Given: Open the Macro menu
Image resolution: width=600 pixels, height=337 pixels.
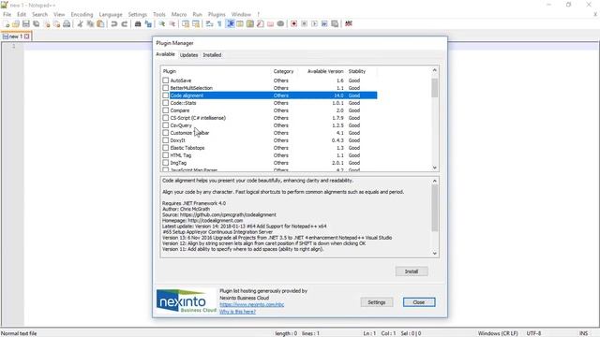Looking at the screenshot, I should pyautogui.click(x=179, y=15).
